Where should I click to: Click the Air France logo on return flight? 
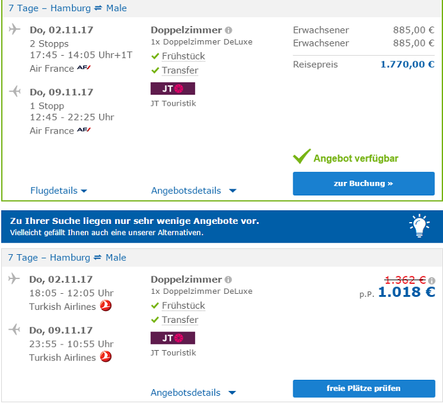[x=84, y=130]
